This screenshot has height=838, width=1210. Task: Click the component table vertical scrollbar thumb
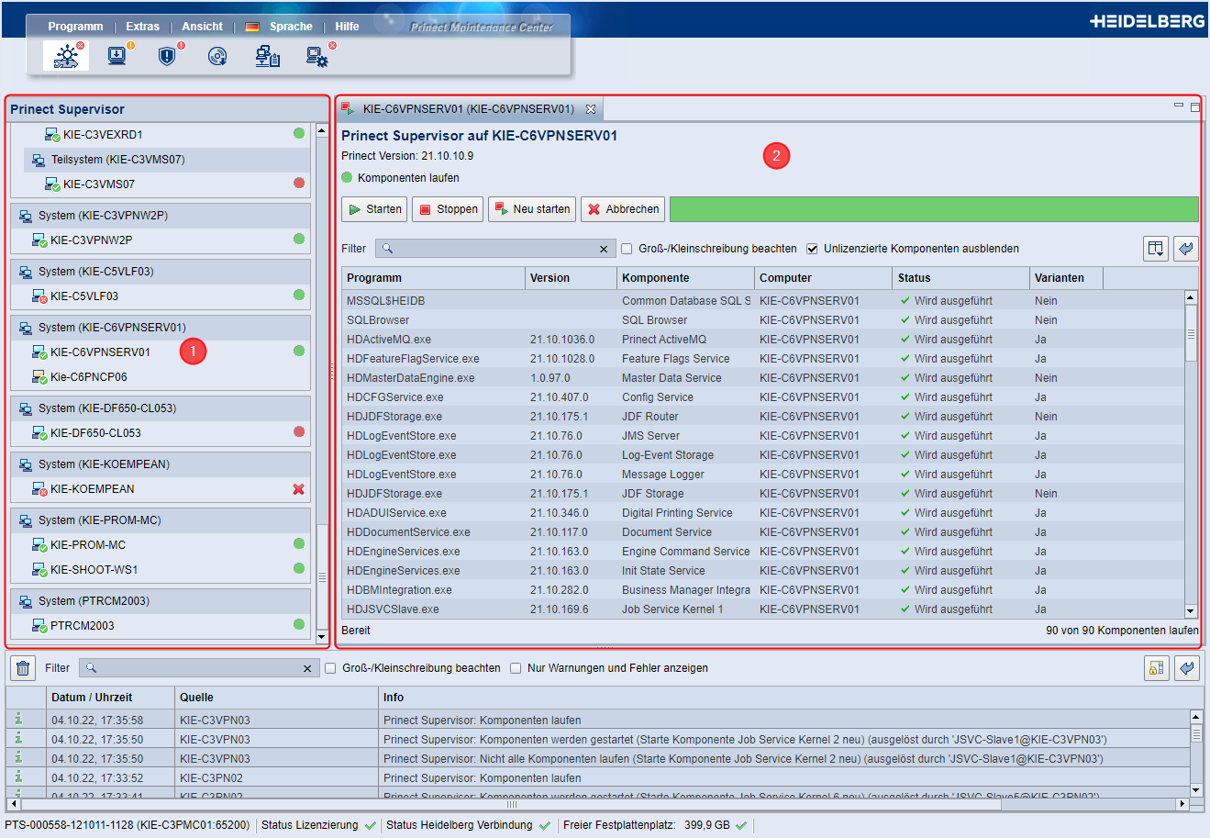tap(1191, 333)
